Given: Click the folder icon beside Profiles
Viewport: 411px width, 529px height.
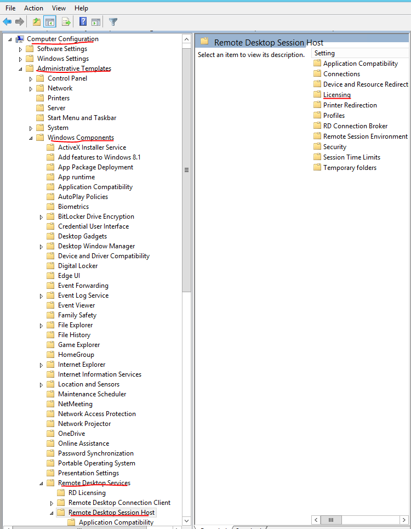Looking at the screenshot, I should [x=317, y=115].
